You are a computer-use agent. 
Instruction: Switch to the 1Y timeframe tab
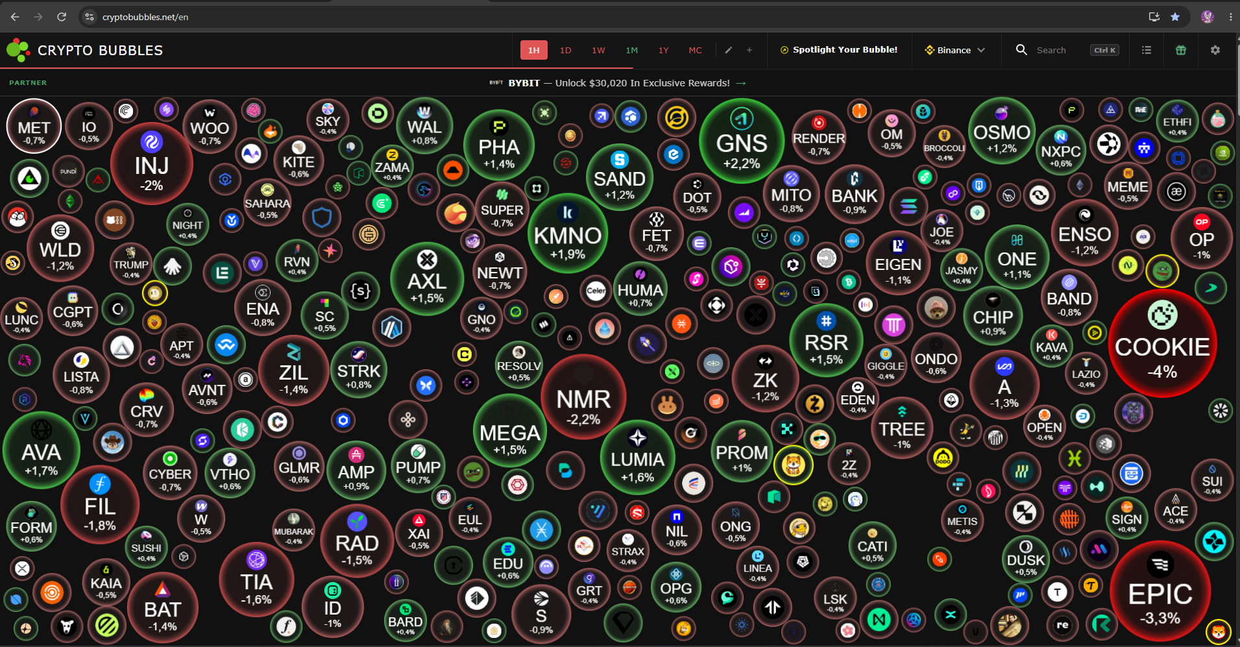663,50
